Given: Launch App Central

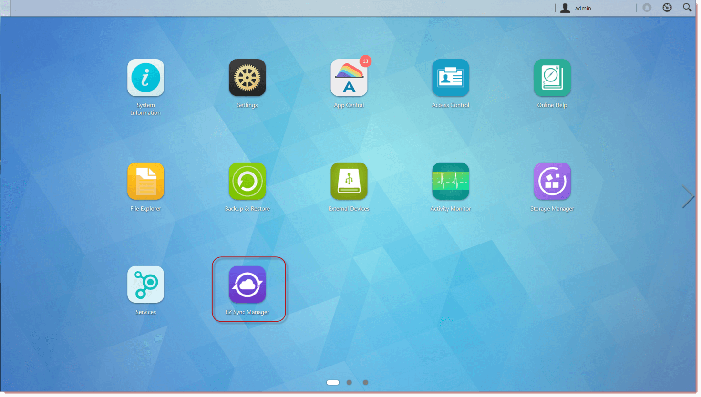Looking at the screenshot, I should coord(349,78).
